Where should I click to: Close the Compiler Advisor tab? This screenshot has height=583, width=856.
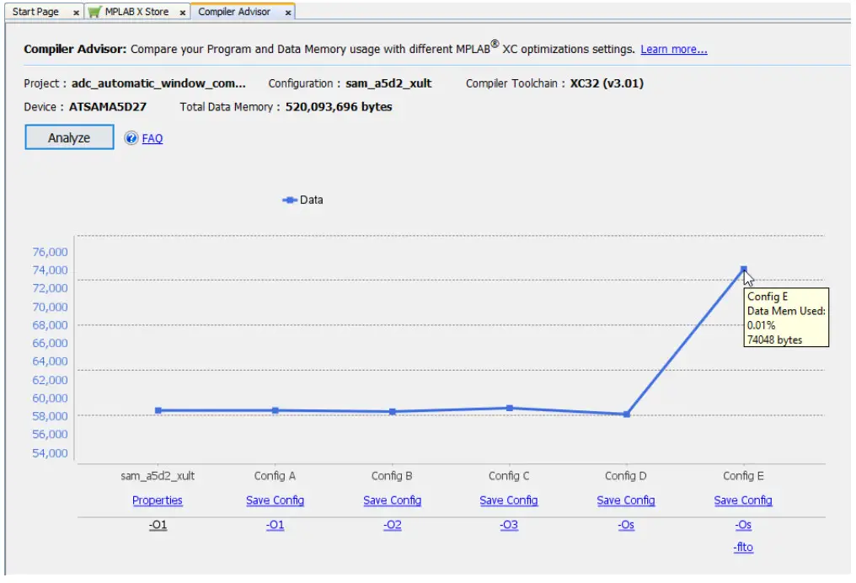(288, 13)
